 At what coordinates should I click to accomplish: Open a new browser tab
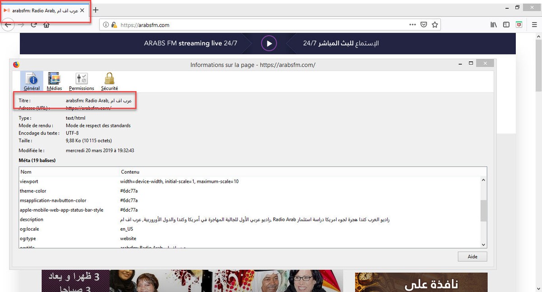(x=96, y=10)
